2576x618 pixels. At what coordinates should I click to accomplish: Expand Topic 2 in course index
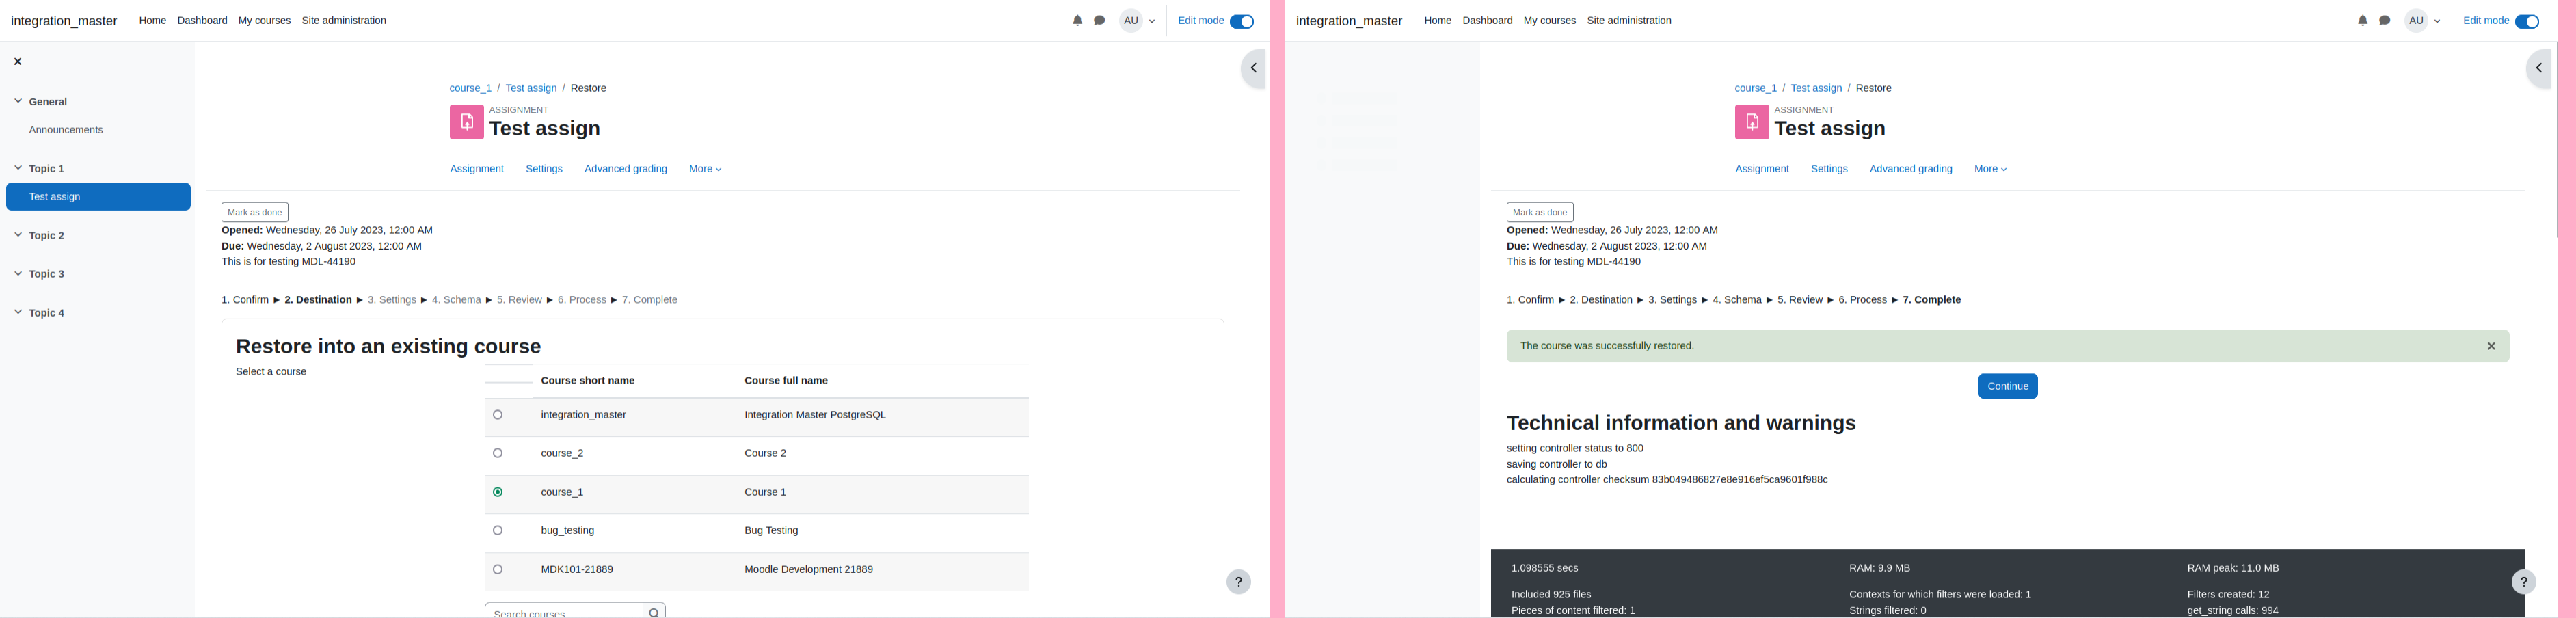tap(18, 235)
